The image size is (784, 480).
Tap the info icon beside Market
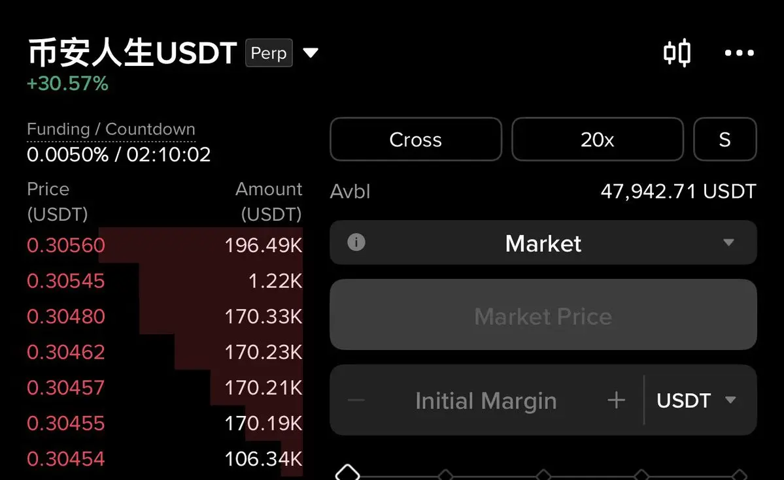click(356, 242)
